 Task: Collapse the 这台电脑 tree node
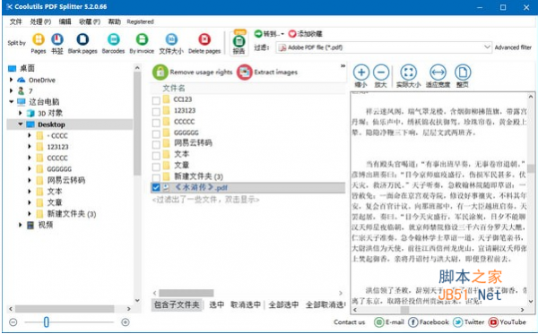(x=11, y=102)
